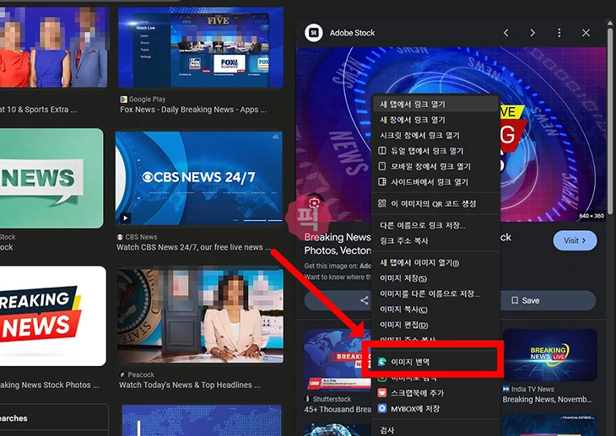Go to previous image in preview panel

tap(506, 33)
